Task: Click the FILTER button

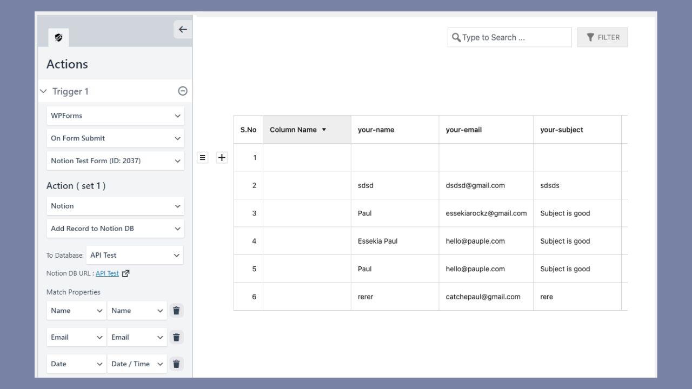Action: 602,37
